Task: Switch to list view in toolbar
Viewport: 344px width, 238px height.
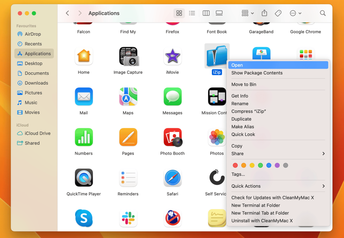Action: click(x=192, y=13)
